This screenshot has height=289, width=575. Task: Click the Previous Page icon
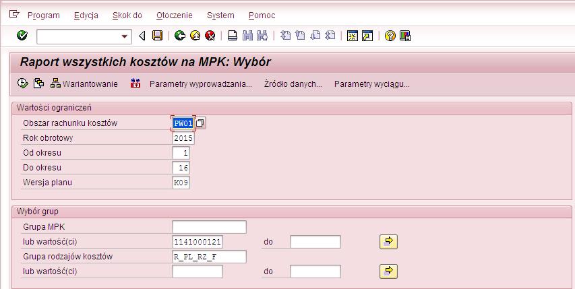[301, 36]
